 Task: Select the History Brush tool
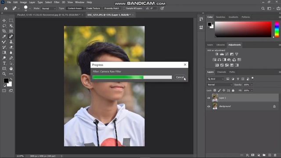4,47
